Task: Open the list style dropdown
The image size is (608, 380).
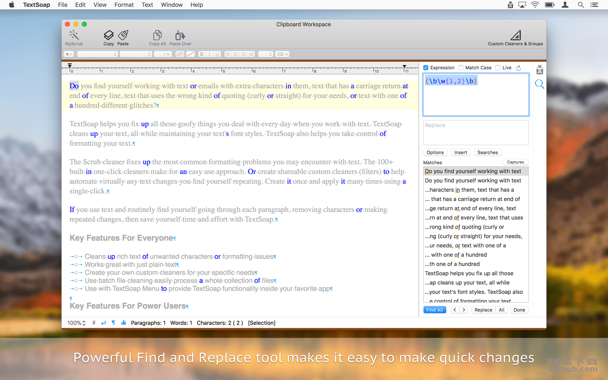Action: pos(282,54)
